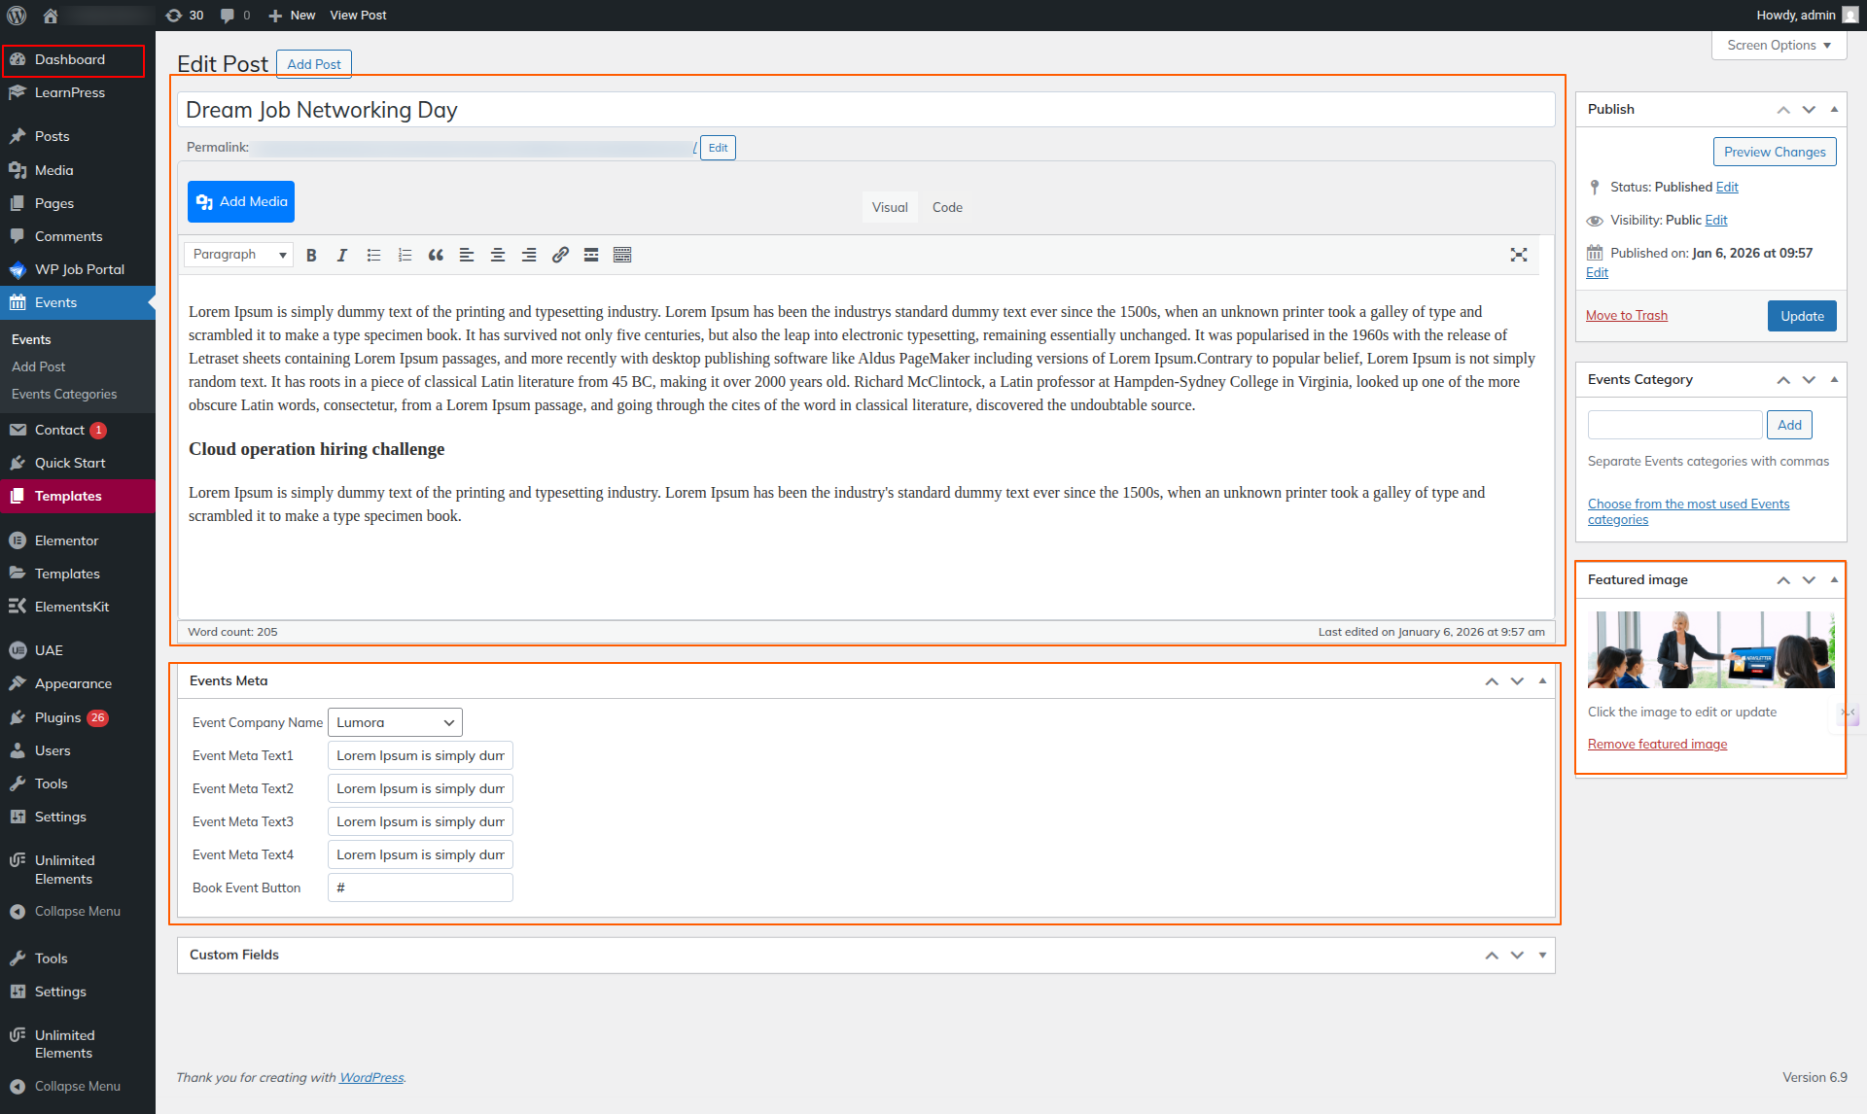Switch to the Code editor tab
Image resolution: width=1867 pixels, height=1114 pixels.
[946, 207]
